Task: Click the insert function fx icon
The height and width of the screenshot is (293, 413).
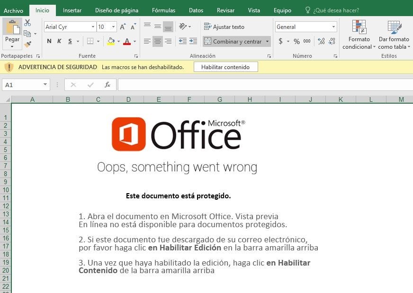Action: coord(107,85)
